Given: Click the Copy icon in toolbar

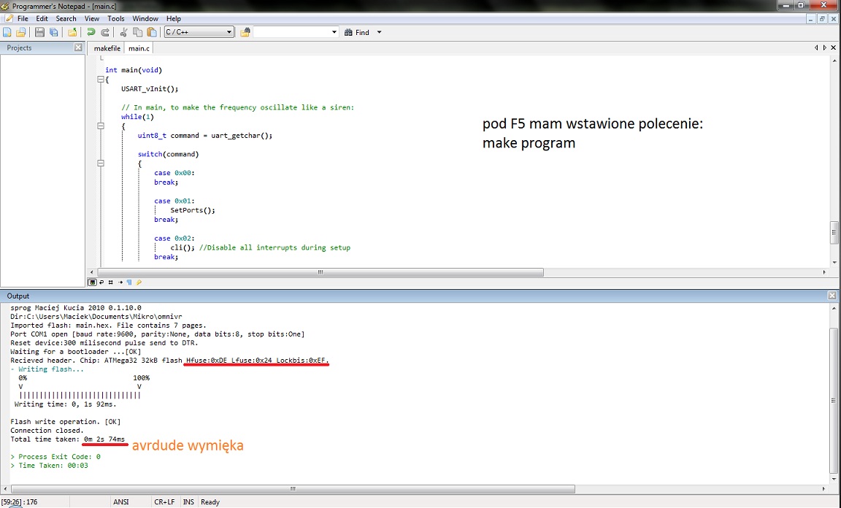Looking at the screenshot, I should (x=138, y=32).
